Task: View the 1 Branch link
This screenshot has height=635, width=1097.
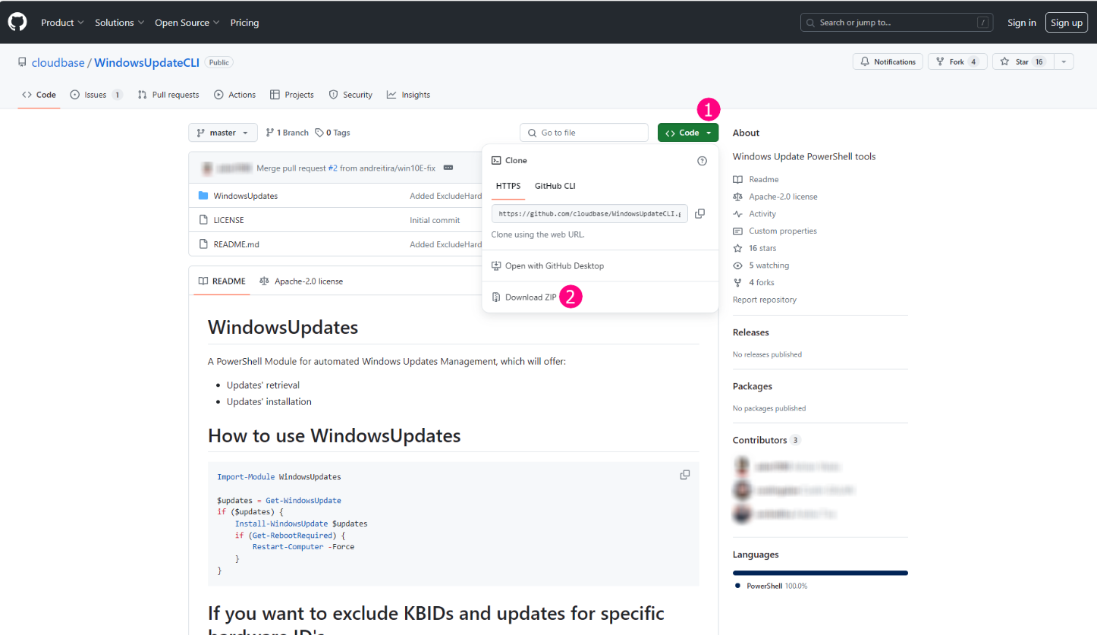Action: (x=288, y=133)
